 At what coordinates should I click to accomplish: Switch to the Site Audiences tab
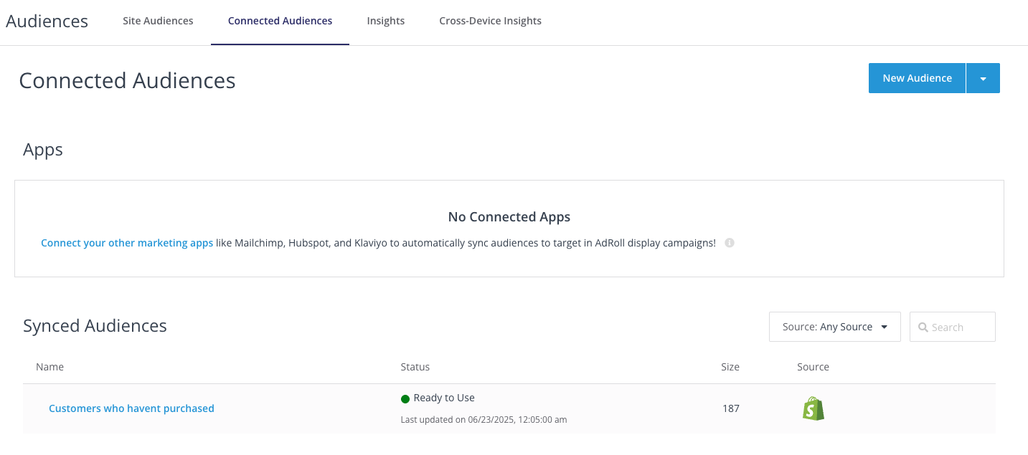click(x=158, y=21)
